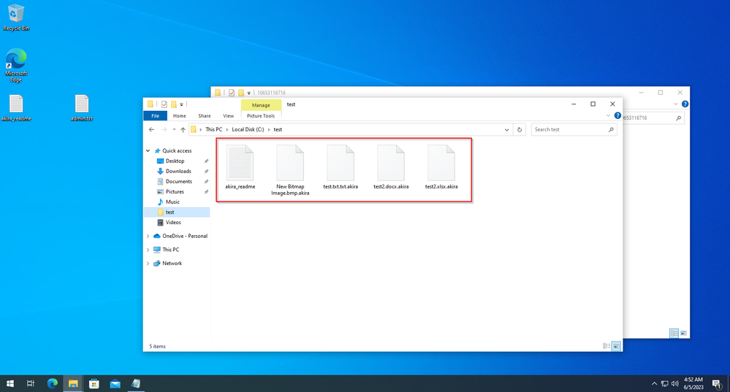Launch Microsoft Edge from desktop shortcut
The image size is (730, 392).
click(16, 65)
